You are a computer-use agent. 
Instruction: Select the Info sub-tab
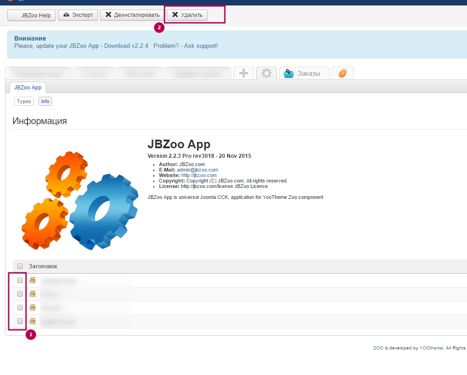[x=45, y=101]
